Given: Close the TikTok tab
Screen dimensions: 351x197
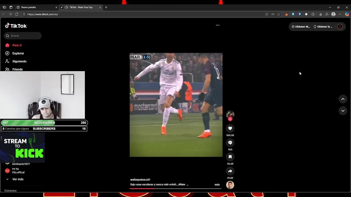Looking at the screenshot, I should (x=100, y=7).
